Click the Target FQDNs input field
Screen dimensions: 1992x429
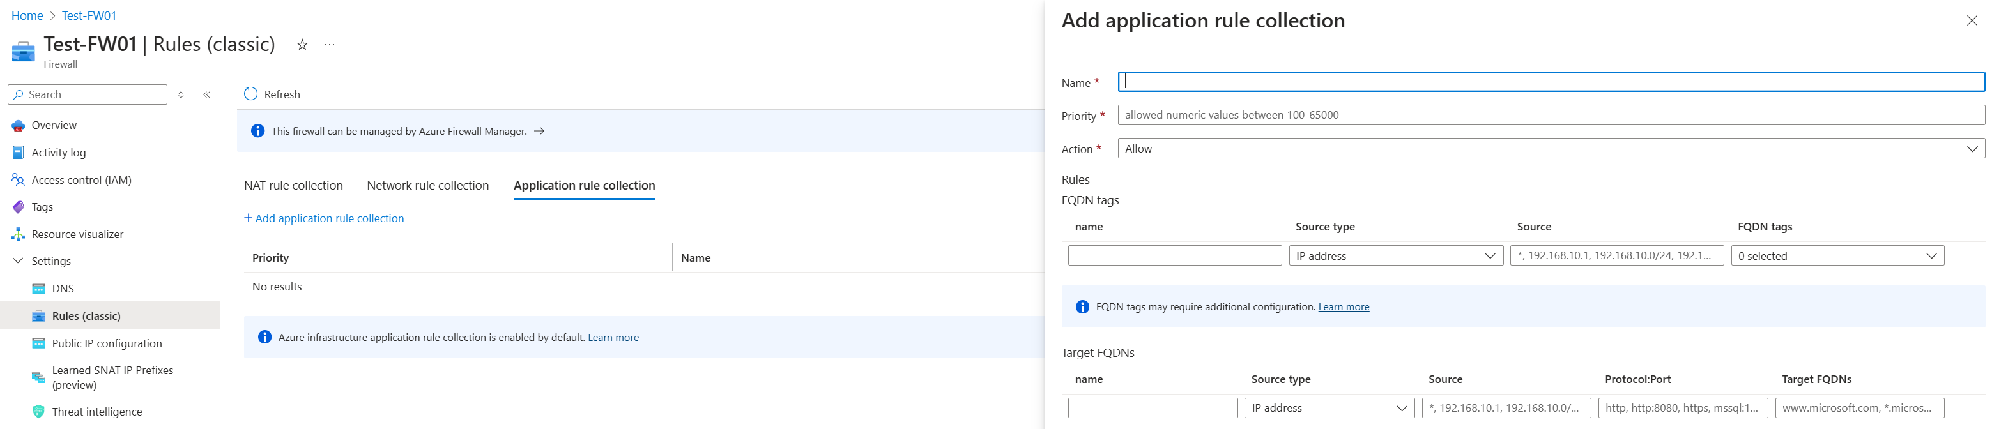point(1859,408)
